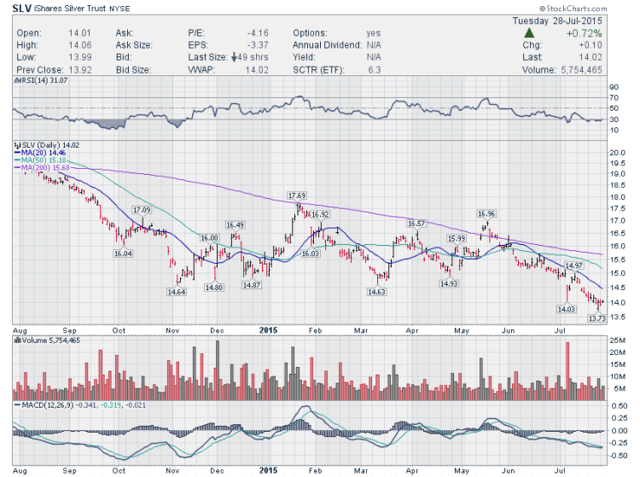640x477 pixels.
Task: Click the 13.73 lowest price annotation
Action: 596,318
